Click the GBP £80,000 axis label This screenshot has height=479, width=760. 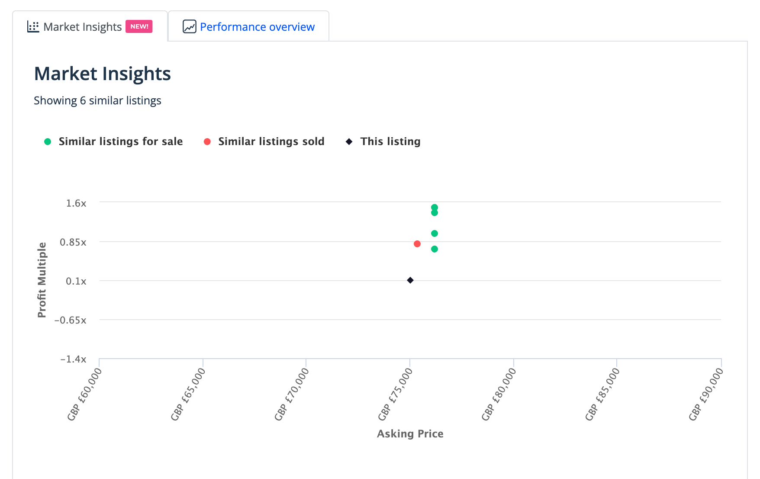click(499, 395)
